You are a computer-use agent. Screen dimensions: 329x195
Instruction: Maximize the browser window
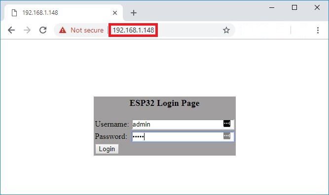tap(294, 7)
